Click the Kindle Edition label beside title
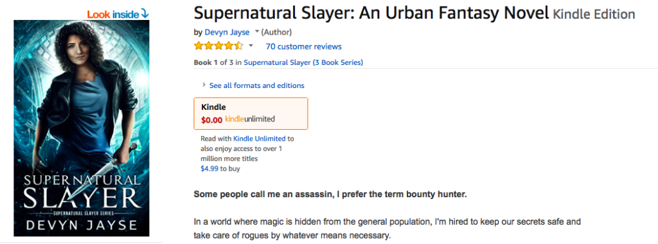This screenshot has height=244, width=658. click(x=594, y=15)
